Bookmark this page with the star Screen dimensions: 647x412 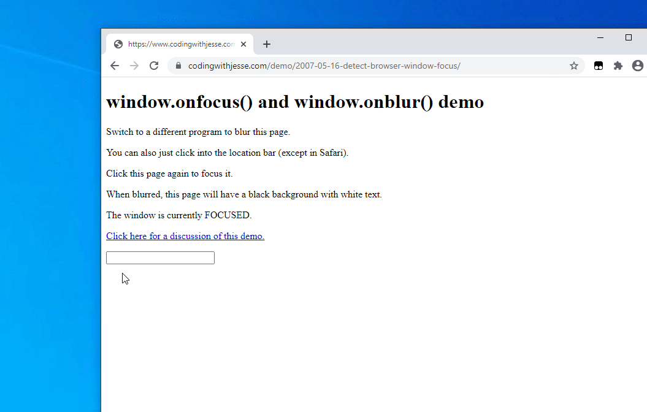(x=574, y=66)
